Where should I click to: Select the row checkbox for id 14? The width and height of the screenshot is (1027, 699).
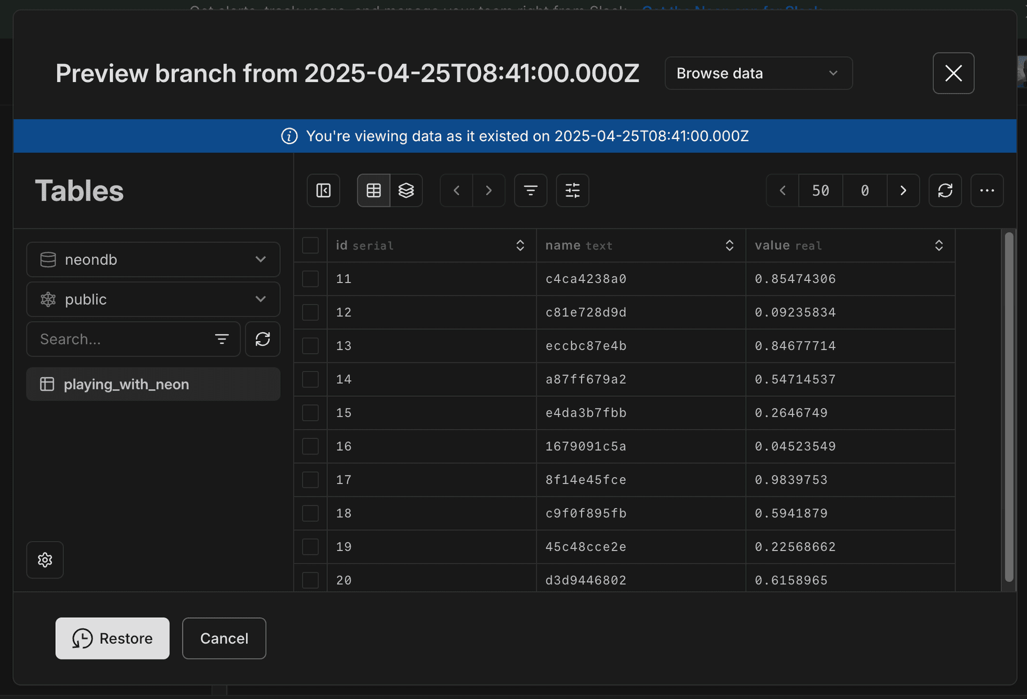tap(310, 379)
